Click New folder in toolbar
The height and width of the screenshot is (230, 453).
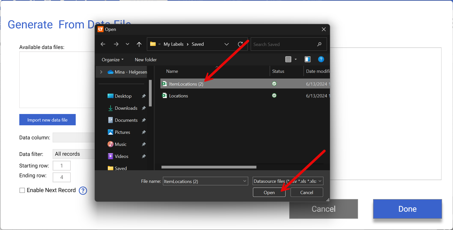pos(146,60)
